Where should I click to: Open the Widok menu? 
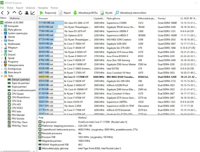pyautogui.click(x=10, y=8)
